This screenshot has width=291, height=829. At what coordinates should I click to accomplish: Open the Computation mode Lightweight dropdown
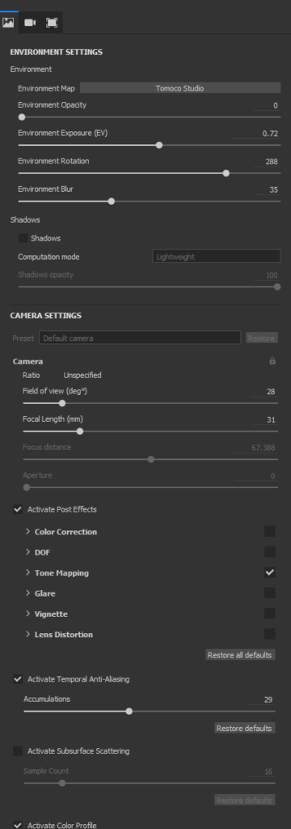click(216, 257)
